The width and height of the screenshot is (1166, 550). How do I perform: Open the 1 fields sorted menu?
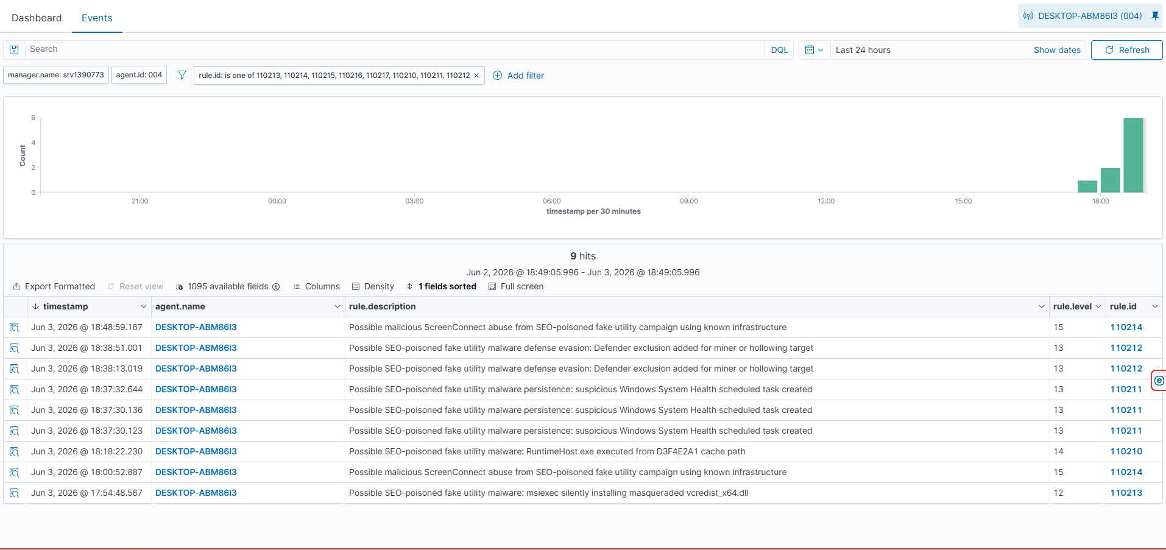[442, 286]
